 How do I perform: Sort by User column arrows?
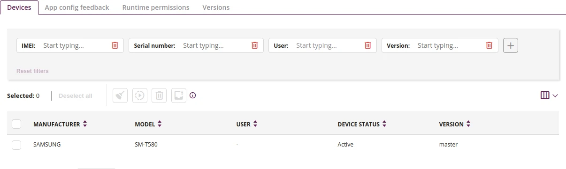[x=255, y=124]
